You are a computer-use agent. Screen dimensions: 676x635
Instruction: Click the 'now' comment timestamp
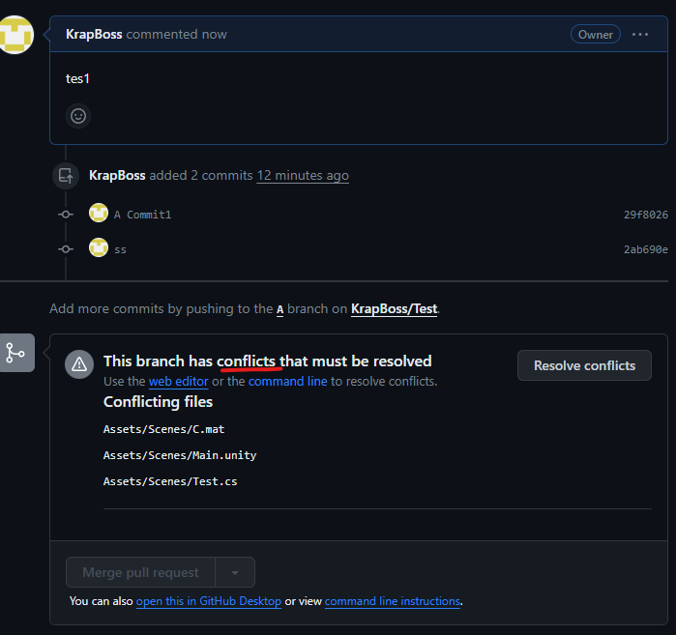pos(214,35)
